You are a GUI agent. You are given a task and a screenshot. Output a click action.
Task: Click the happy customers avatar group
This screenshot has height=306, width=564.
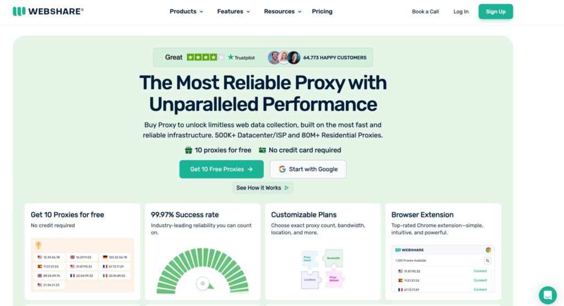(x=284, y=57)
